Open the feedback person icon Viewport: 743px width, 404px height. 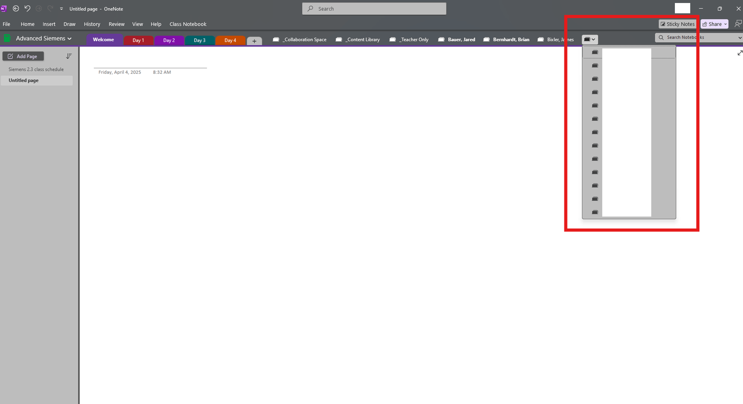[737, 24]
